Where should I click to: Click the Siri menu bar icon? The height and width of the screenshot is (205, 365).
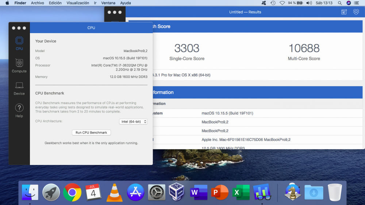[x=349, y=3]
